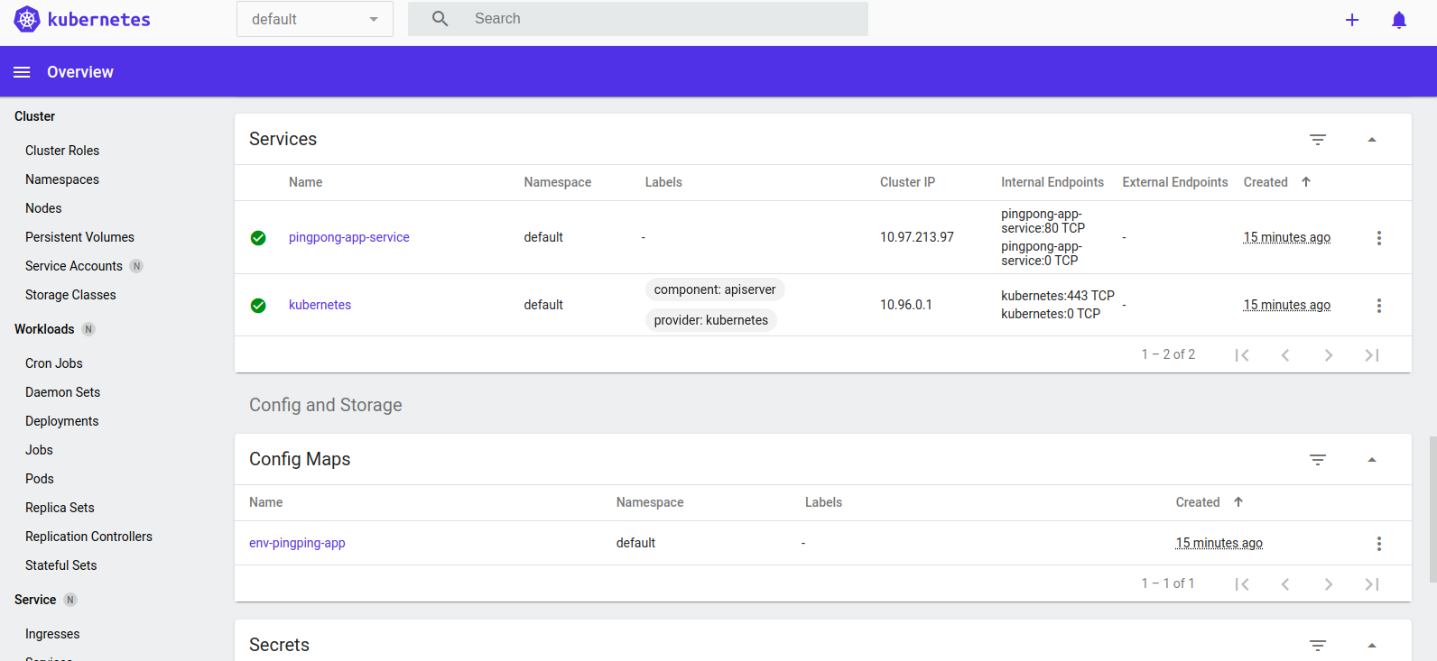Sort Services by Created column header
This screenshot has height=661, width=1437.
(1265, 182)
